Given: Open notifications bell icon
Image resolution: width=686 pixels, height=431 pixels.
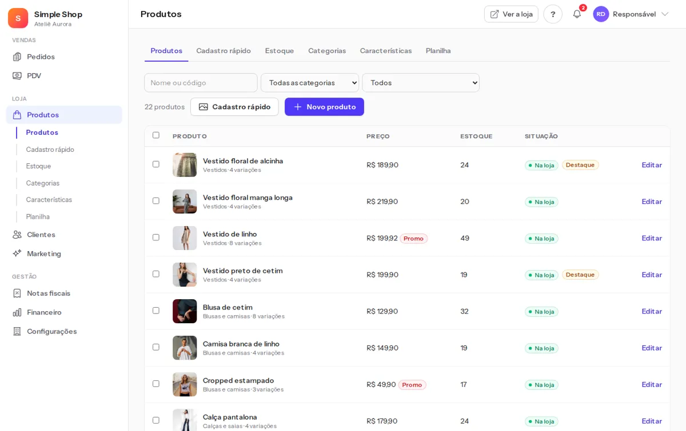Looking at the screenshot, I should 577,14.
